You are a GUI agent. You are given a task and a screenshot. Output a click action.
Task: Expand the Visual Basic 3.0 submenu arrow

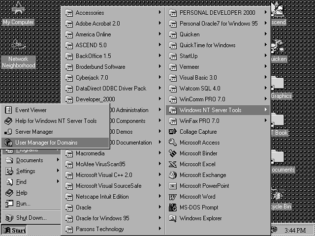coord(266,78)
